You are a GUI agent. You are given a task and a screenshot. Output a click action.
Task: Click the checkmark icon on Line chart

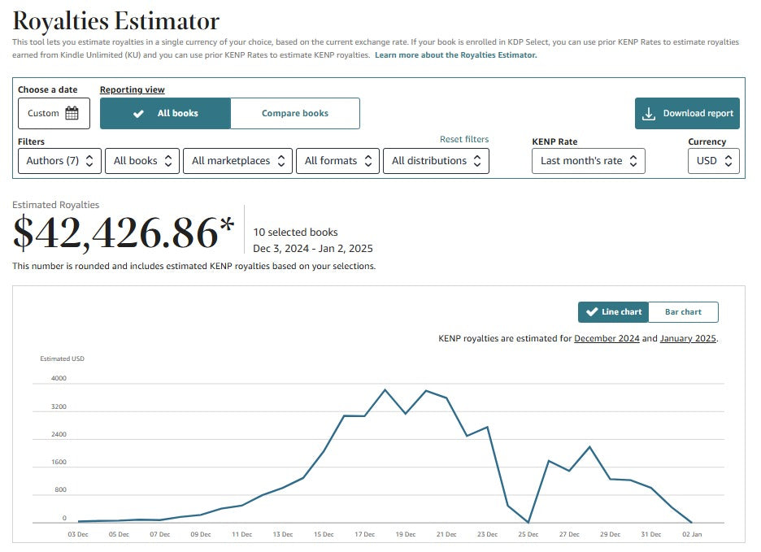click(592, 312)
